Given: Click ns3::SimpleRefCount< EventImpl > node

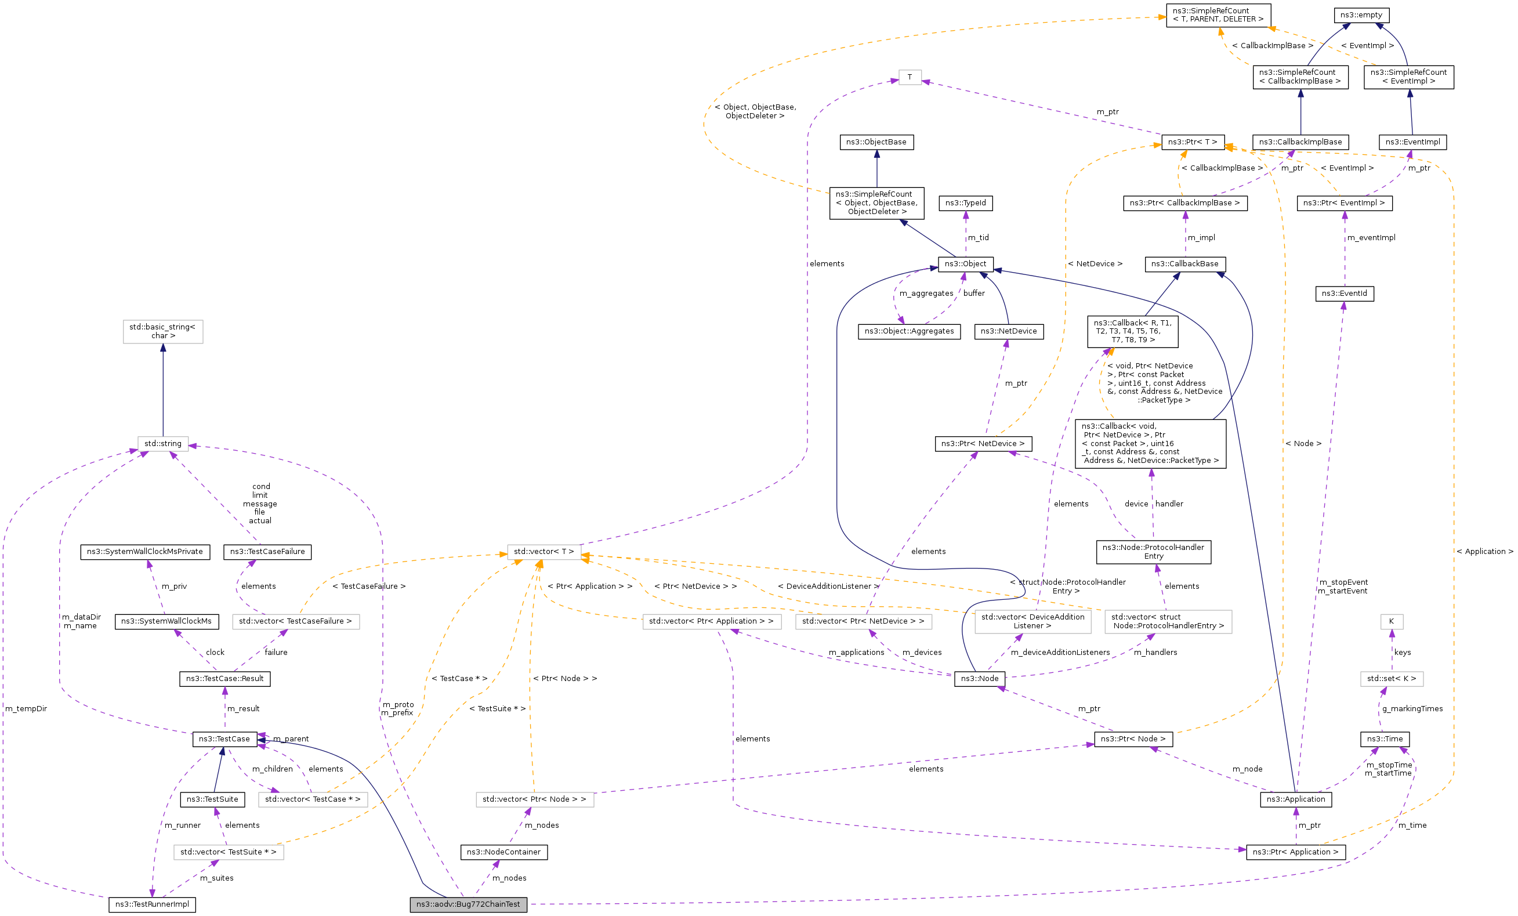Looking at the screenshot, I should (1409, 77).
